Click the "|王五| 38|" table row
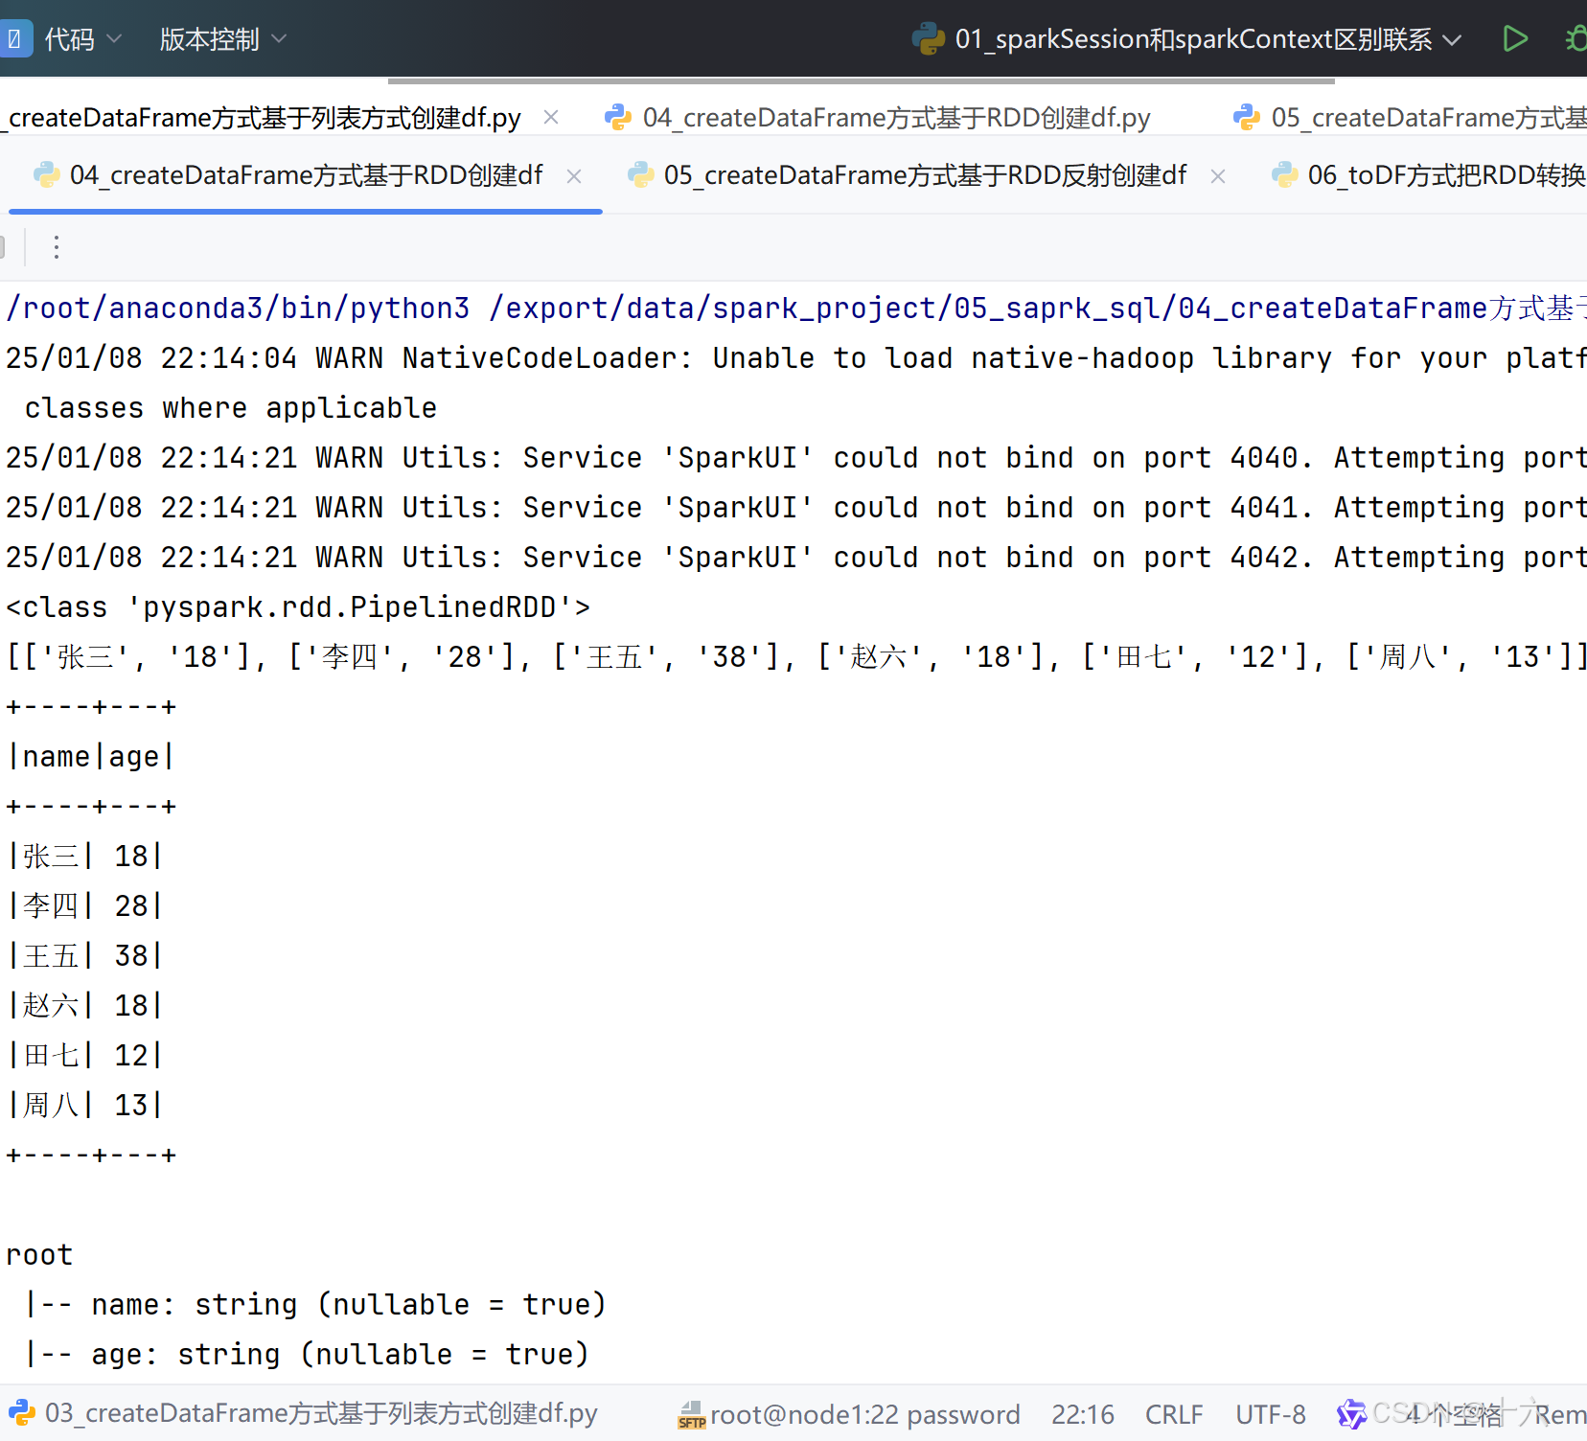1587x1441 pixels. pyautogui.click(x=84, y=955)
